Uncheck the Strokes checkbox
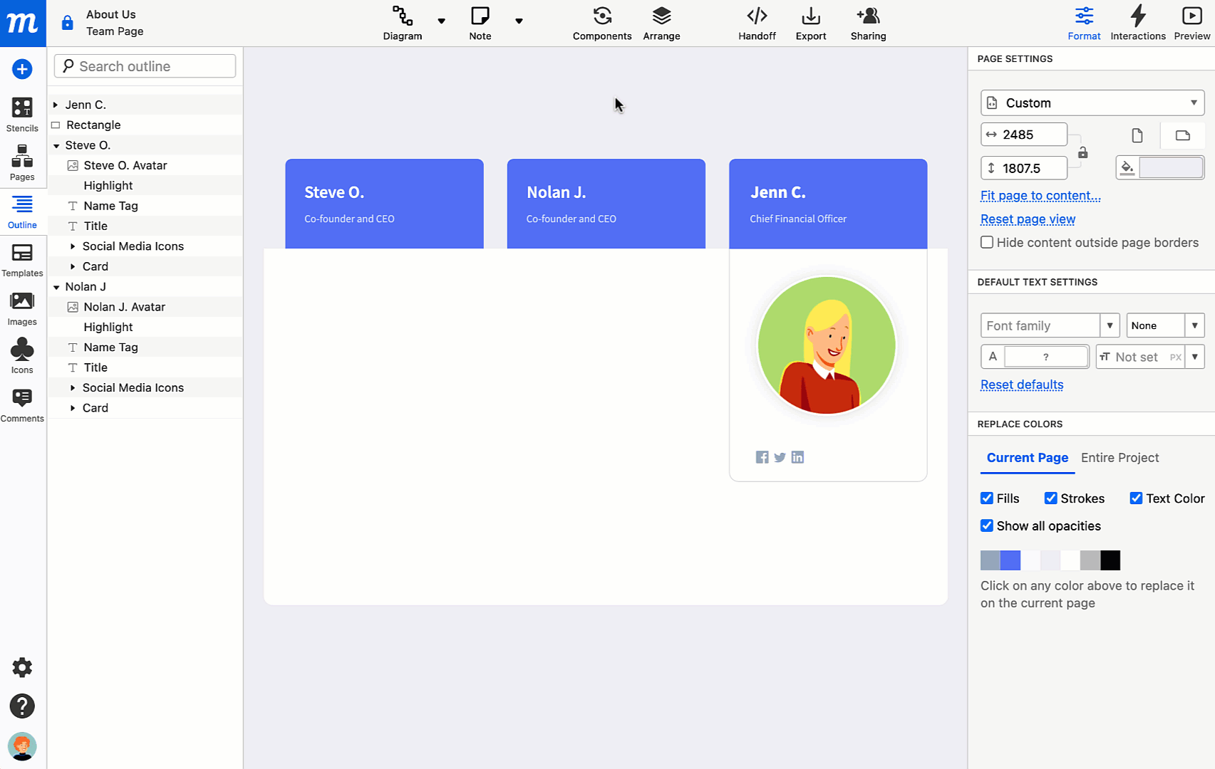1215x769 pixels. tap(1051, 498)
